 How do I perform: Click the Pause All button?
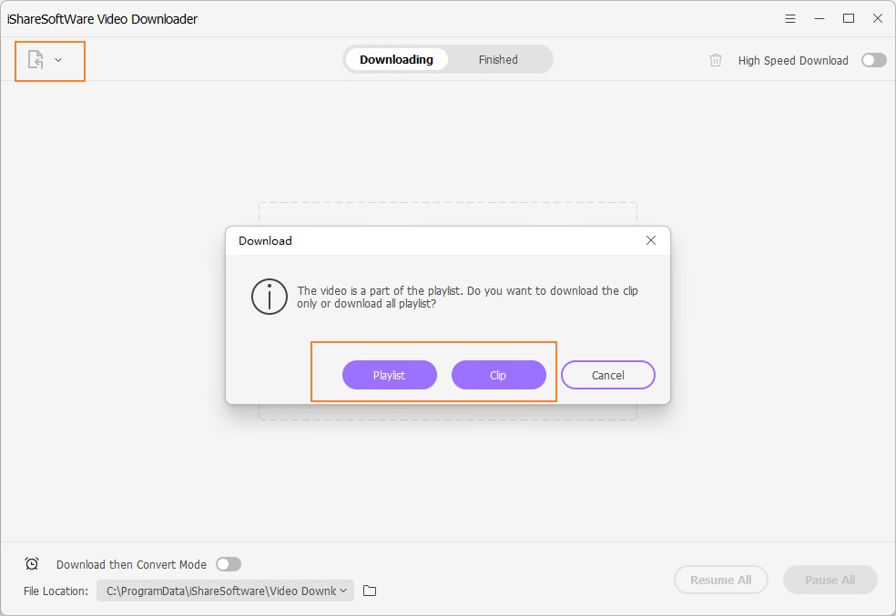click(830, 580)
